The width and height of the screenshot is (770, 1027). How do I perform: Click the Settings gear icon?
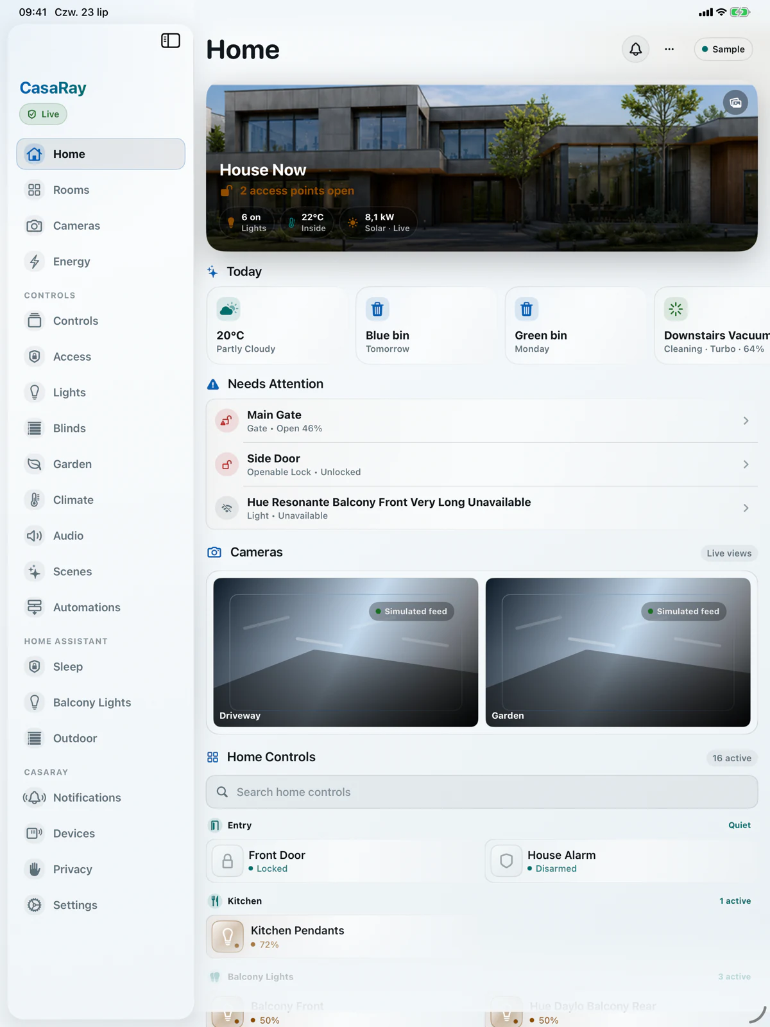(35, 906)
